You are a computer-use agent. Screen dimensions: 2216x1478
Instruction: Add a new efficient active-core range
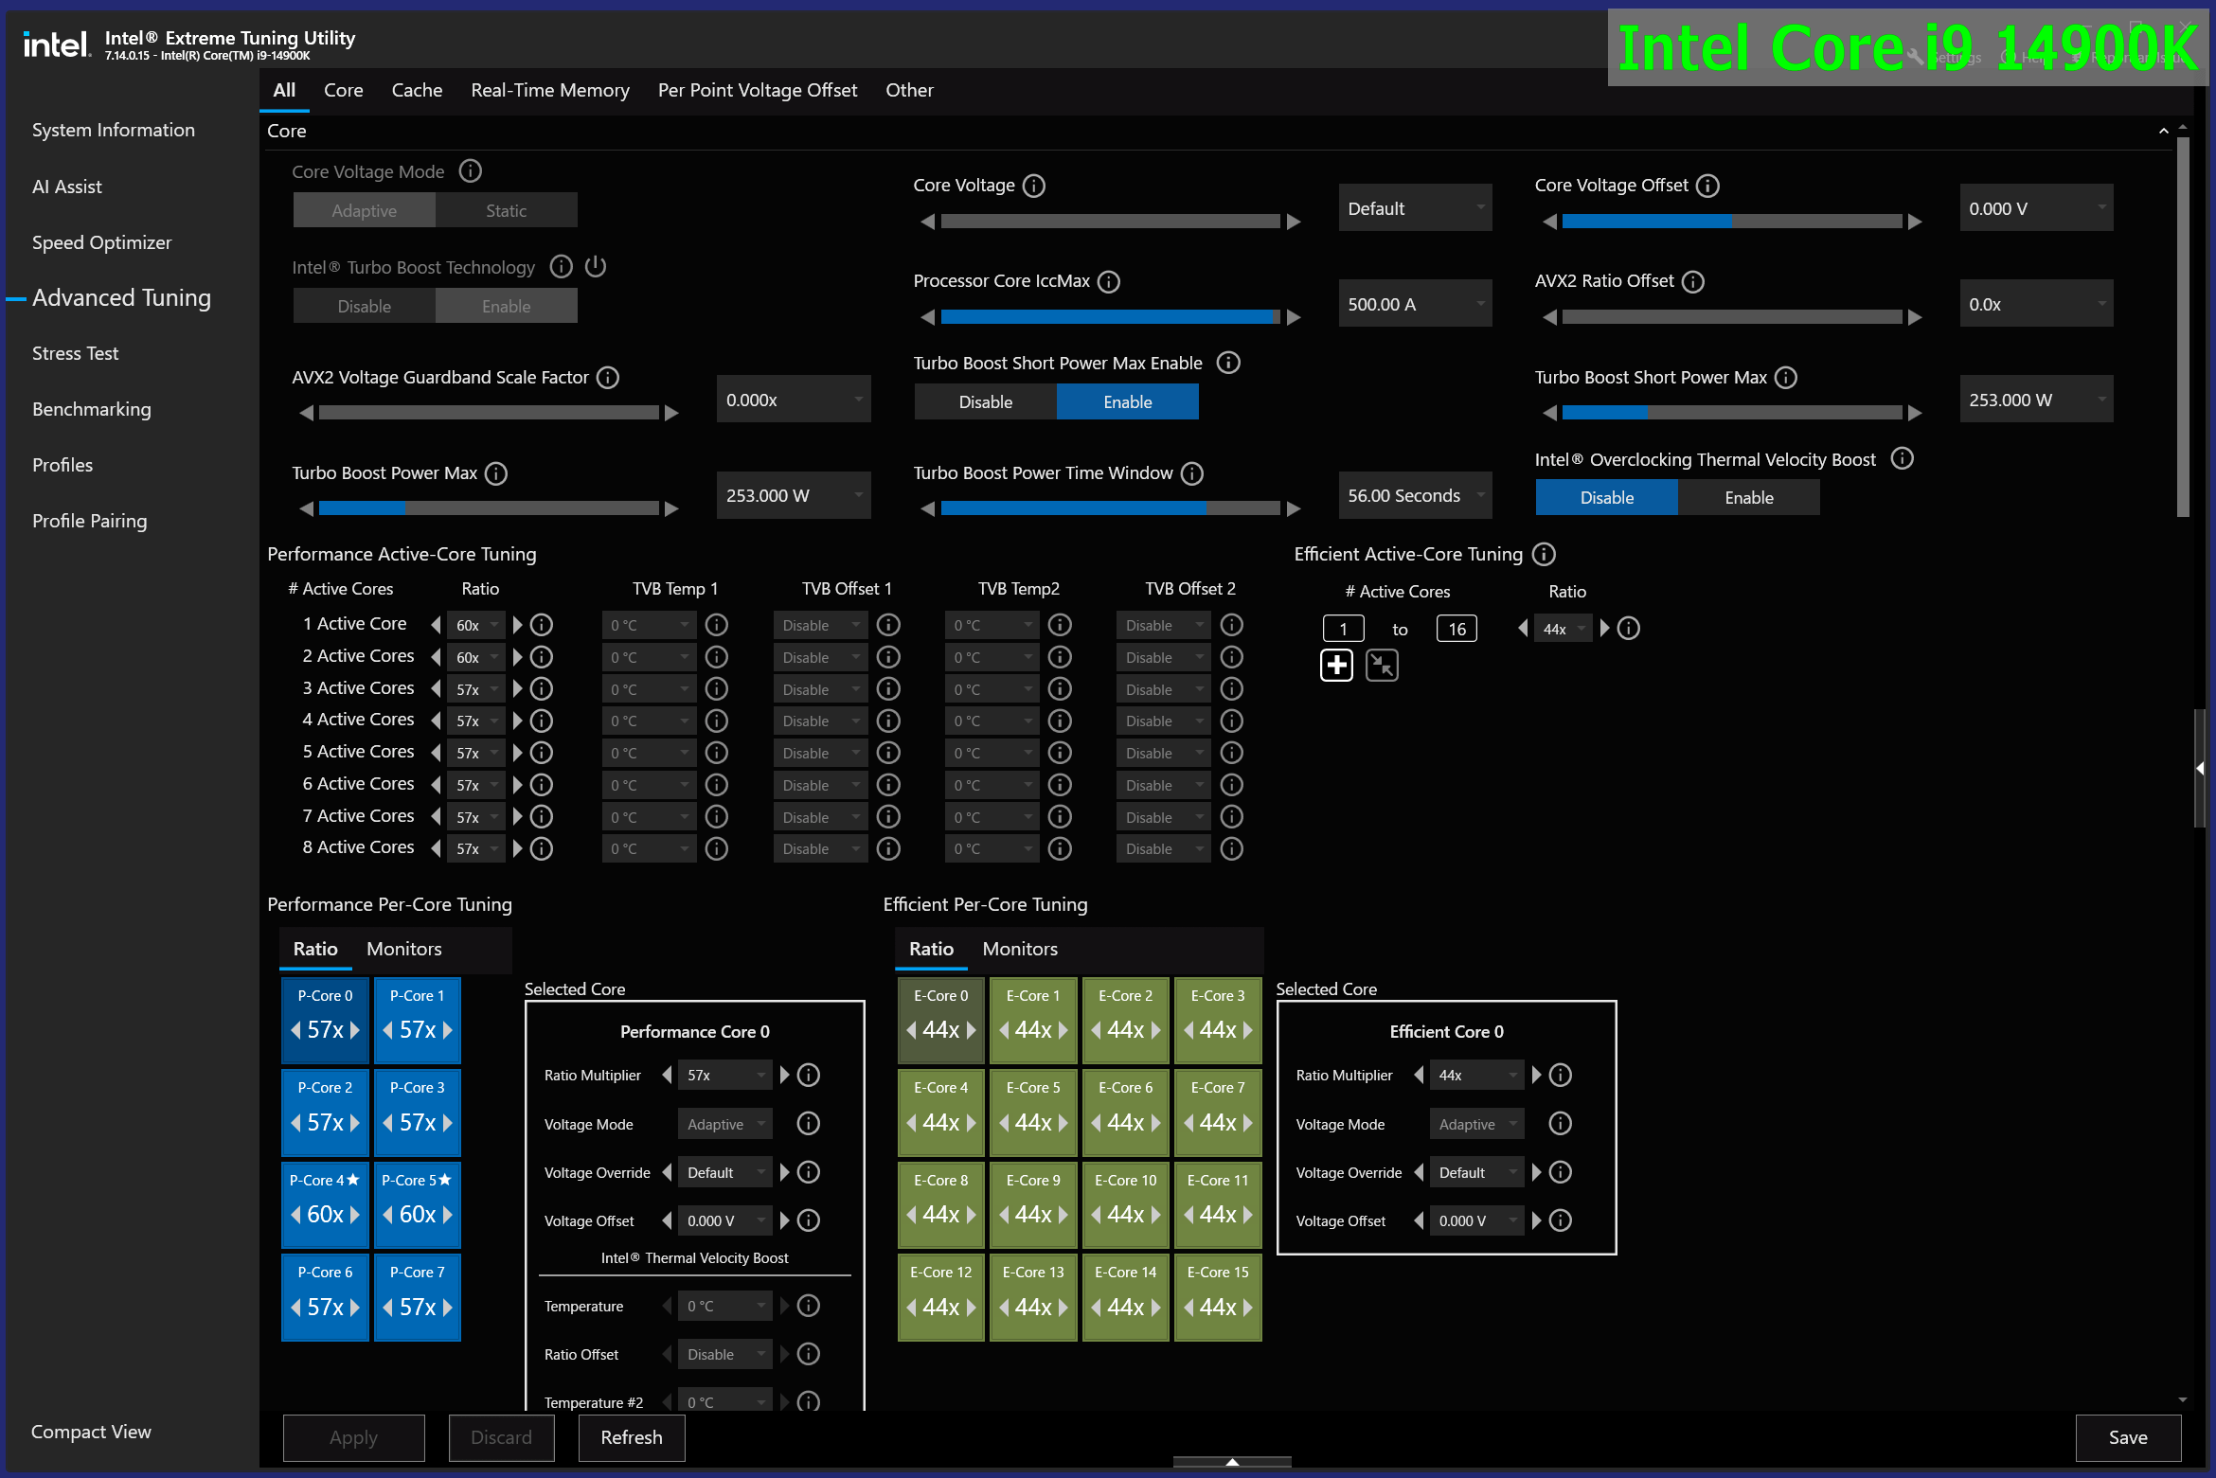coord(1337,666)
